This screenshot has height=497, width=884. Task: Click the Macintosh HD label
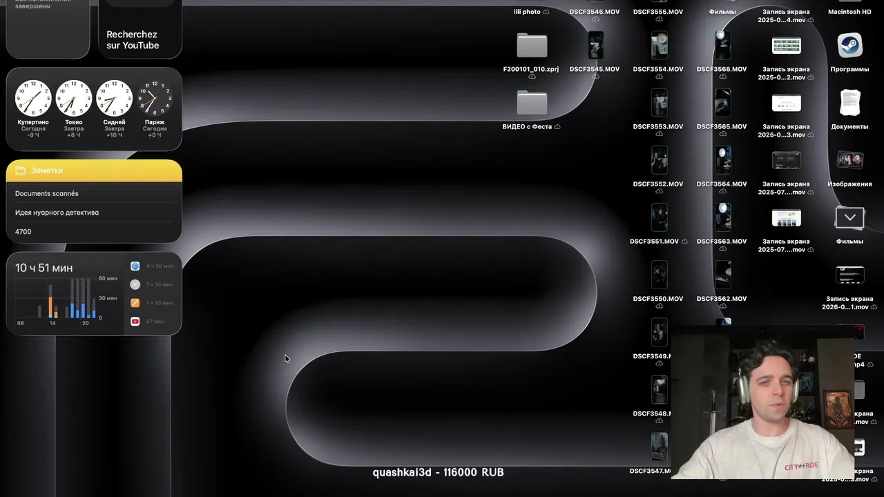coord(849,12)
